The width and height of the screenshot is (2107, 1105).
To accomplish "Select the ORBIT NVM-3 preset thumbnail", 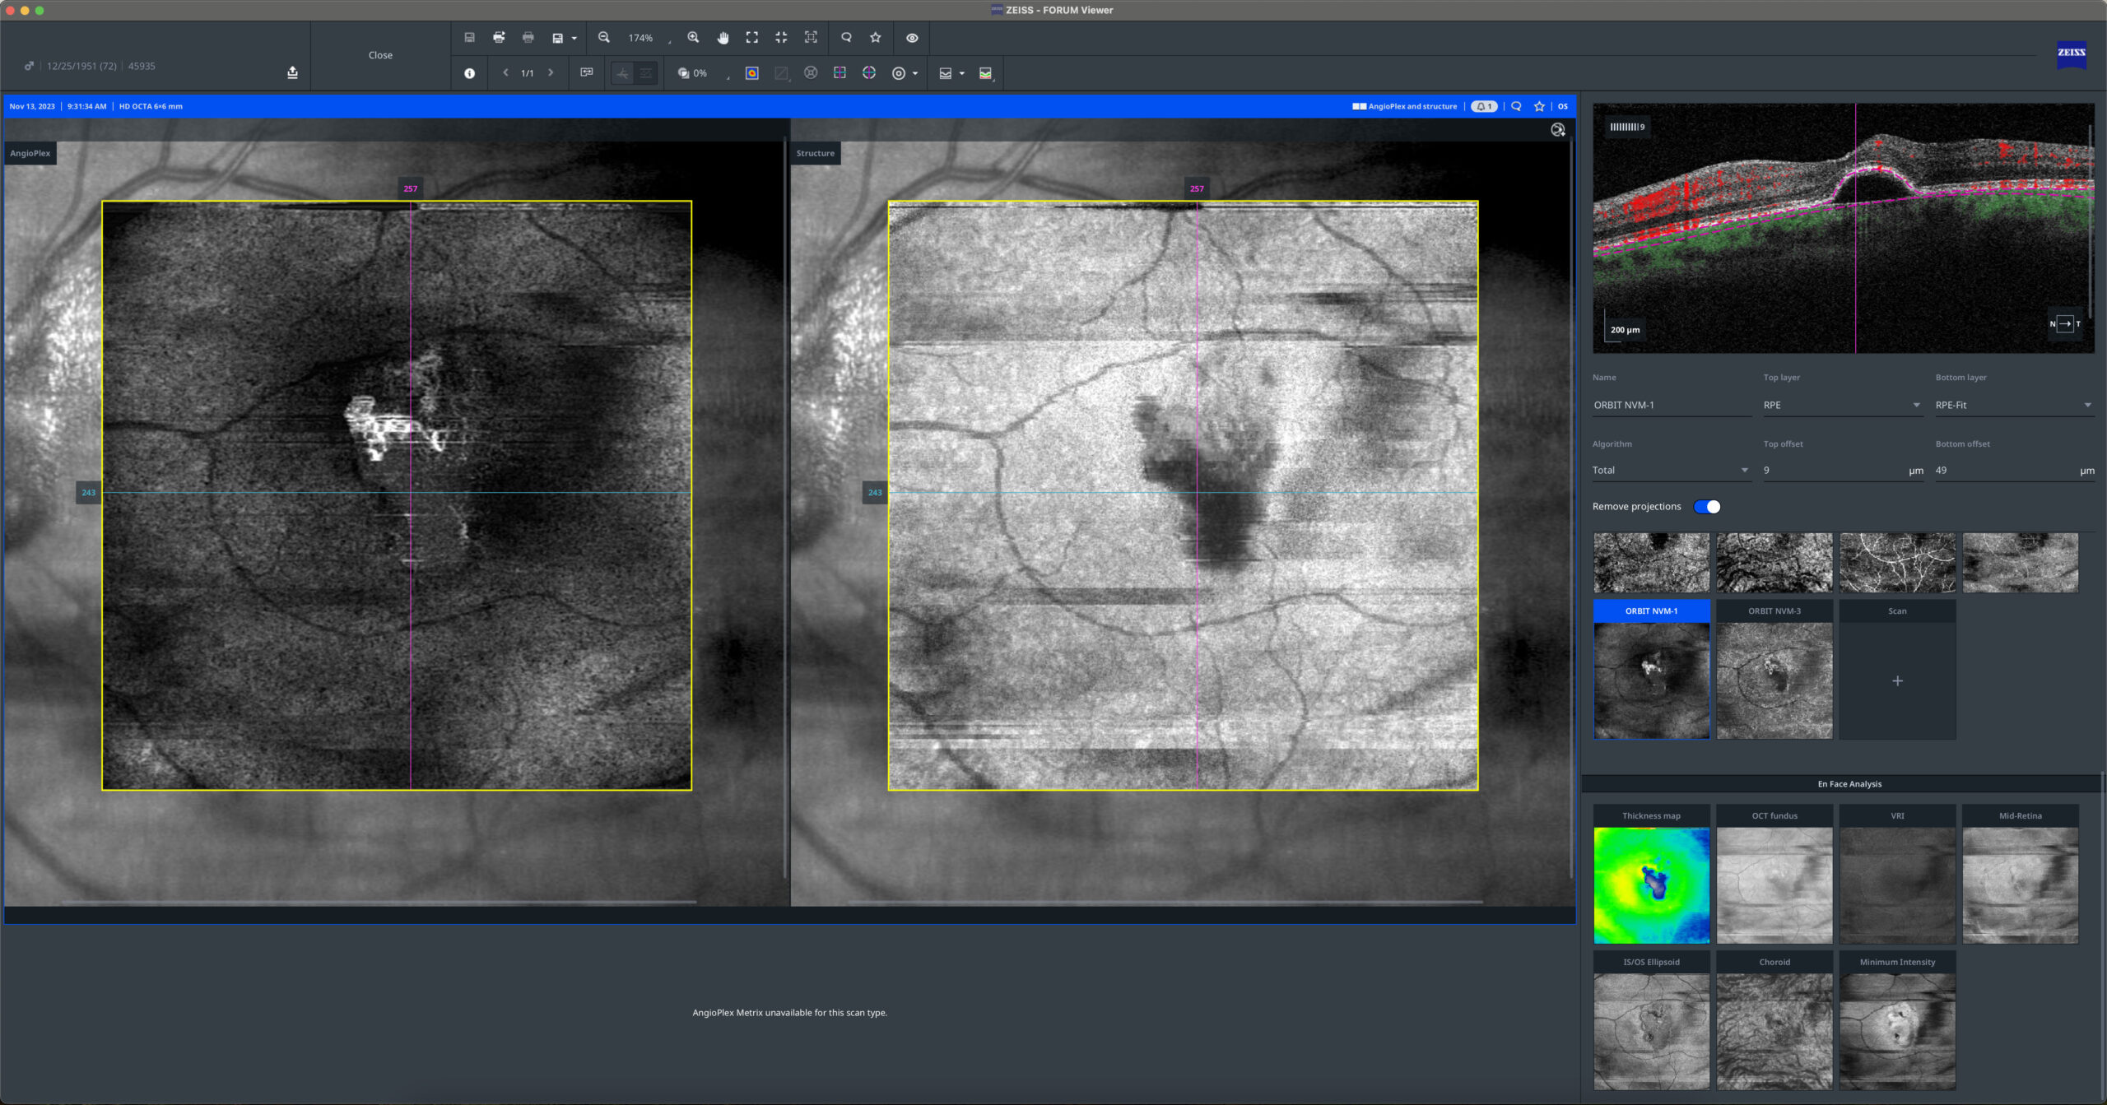I will (x=1774, y=669).
